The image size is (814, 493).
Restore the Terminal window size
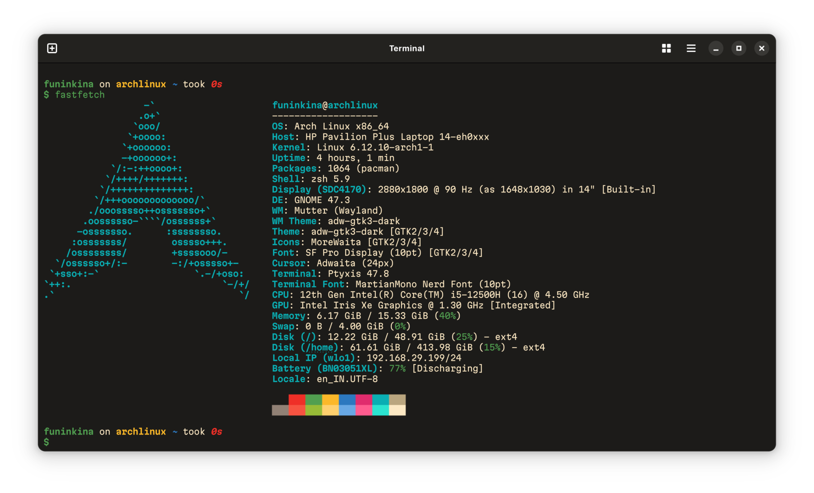pyautogui.click(x=739, y=48)
